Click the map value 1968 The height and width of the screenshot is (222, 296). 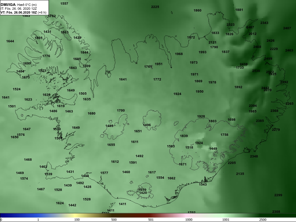click(x=179, y=54)
